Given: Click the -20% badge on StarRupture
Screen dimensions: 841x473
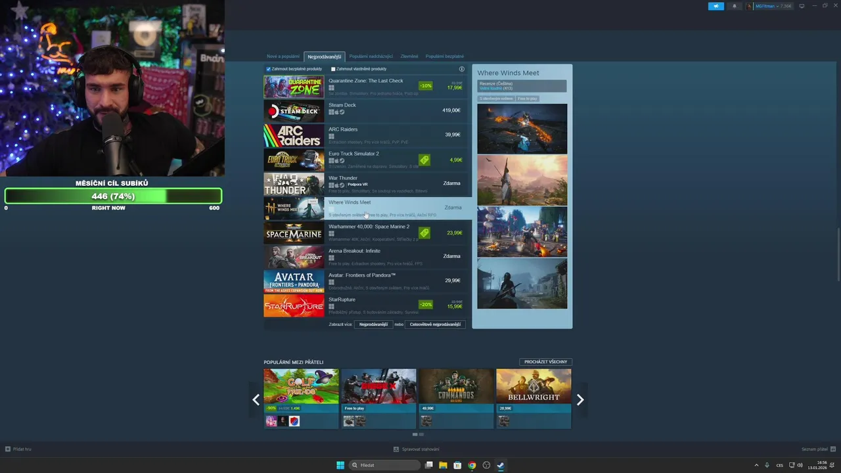Looking at the screenshot, I should click(426, 304).
